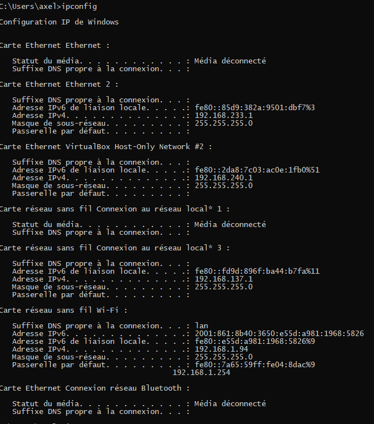
Task: Click the 'Carte Ethernet Ethernet 2' heading
Action: (59, 85)
